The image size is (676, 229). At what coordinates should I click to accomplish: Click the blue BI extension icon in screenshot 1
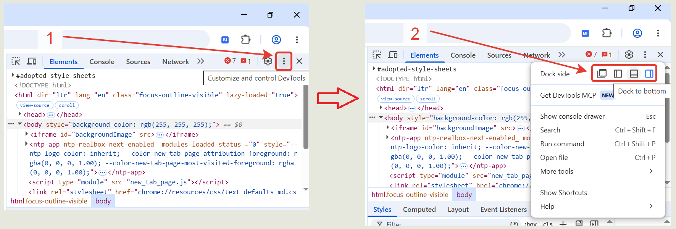click(x=225, y=40)
